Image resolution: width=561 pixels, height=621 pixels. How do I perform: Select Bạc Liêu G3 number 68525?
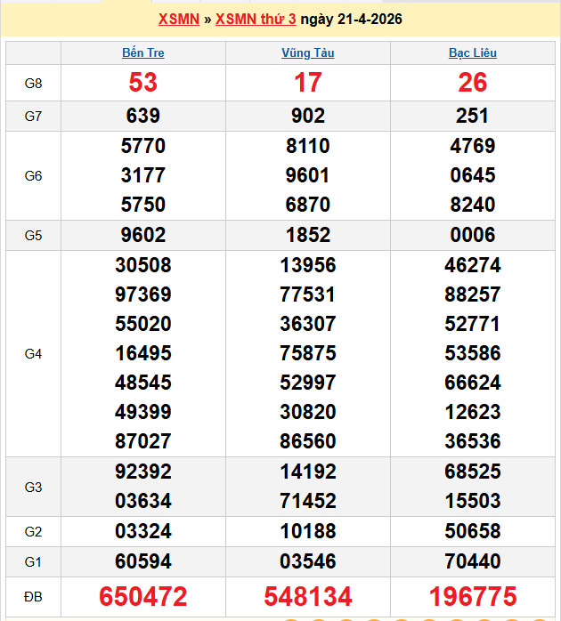(472, 472)
